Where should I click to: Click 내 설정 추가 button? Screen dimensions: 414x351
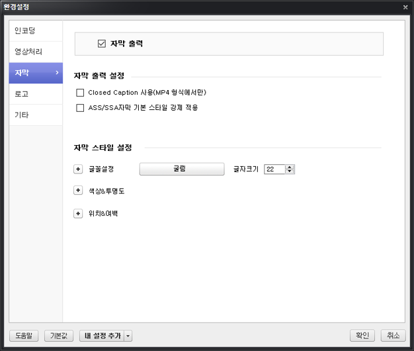tap(102, 336)
